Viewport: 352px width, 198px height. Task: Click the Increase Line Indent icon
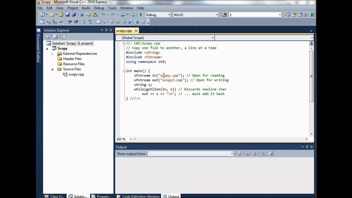click(76, 22)
